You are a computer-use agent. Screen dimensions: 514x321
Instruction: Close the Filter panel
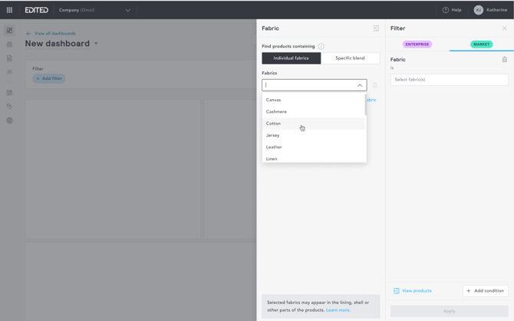point(504,28)
